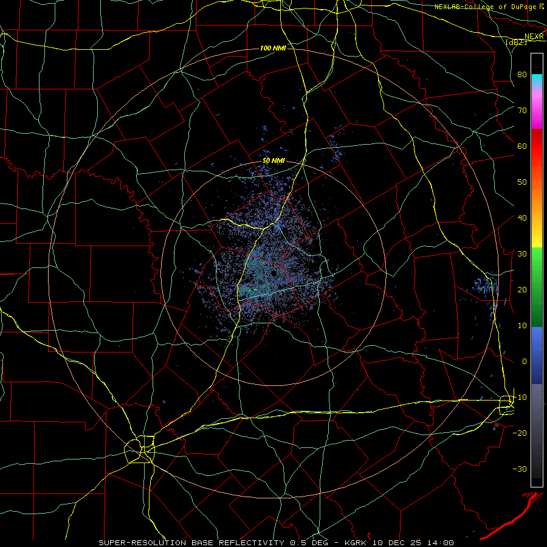This screenshot has width=547, height=547.
Task: Click the 40 value on the dBZ scale
Action: pos(522,218)
